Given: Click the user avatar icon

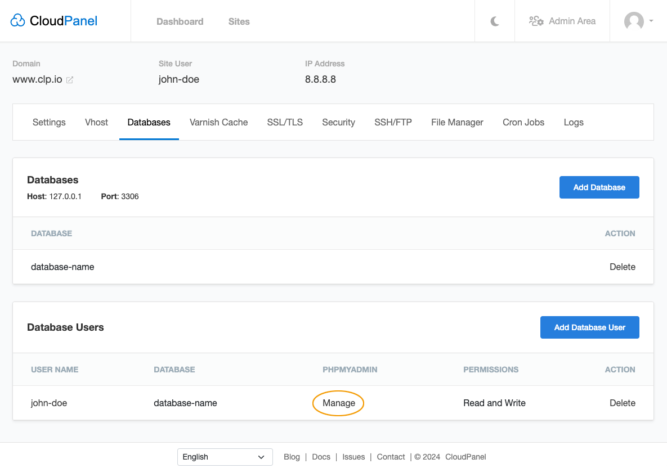Looking at the screenshot, I should click(634, 21).
